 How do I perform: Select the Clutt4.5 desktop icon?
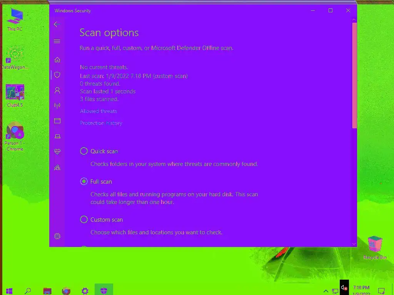pos(15,96)
